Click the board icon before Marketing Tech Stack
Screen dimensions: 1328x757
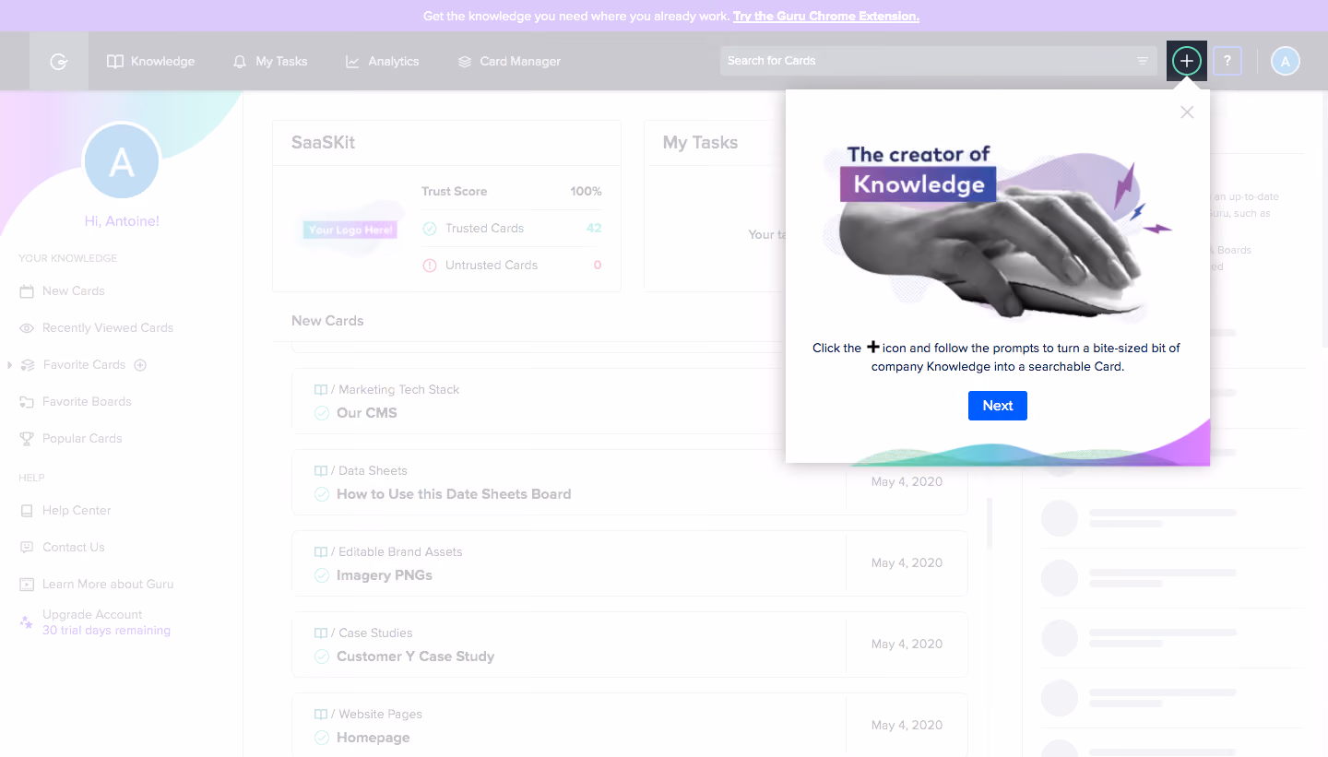click(x=321, y=390)
